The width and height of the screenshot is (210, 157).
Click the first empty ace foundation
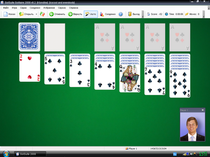click(x=105, y=37)
